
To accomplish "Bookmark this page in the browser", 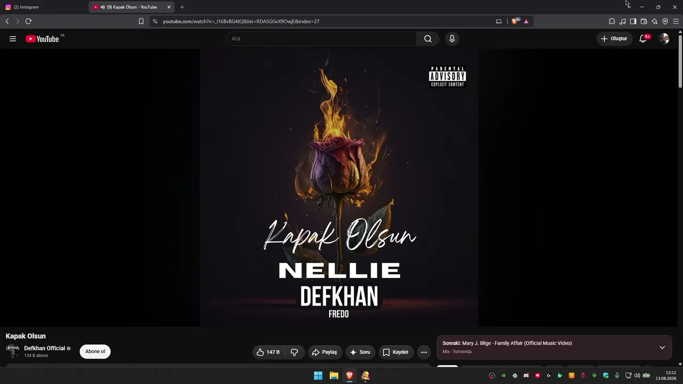I will (x=141, y=21).
